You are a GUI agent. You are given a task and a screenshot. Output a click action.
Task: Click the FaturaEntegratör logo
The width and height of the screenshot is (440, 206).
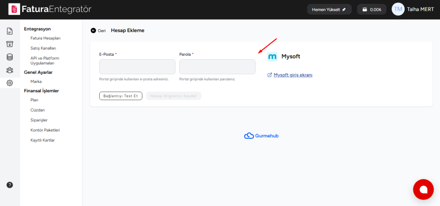pos(50,9)
